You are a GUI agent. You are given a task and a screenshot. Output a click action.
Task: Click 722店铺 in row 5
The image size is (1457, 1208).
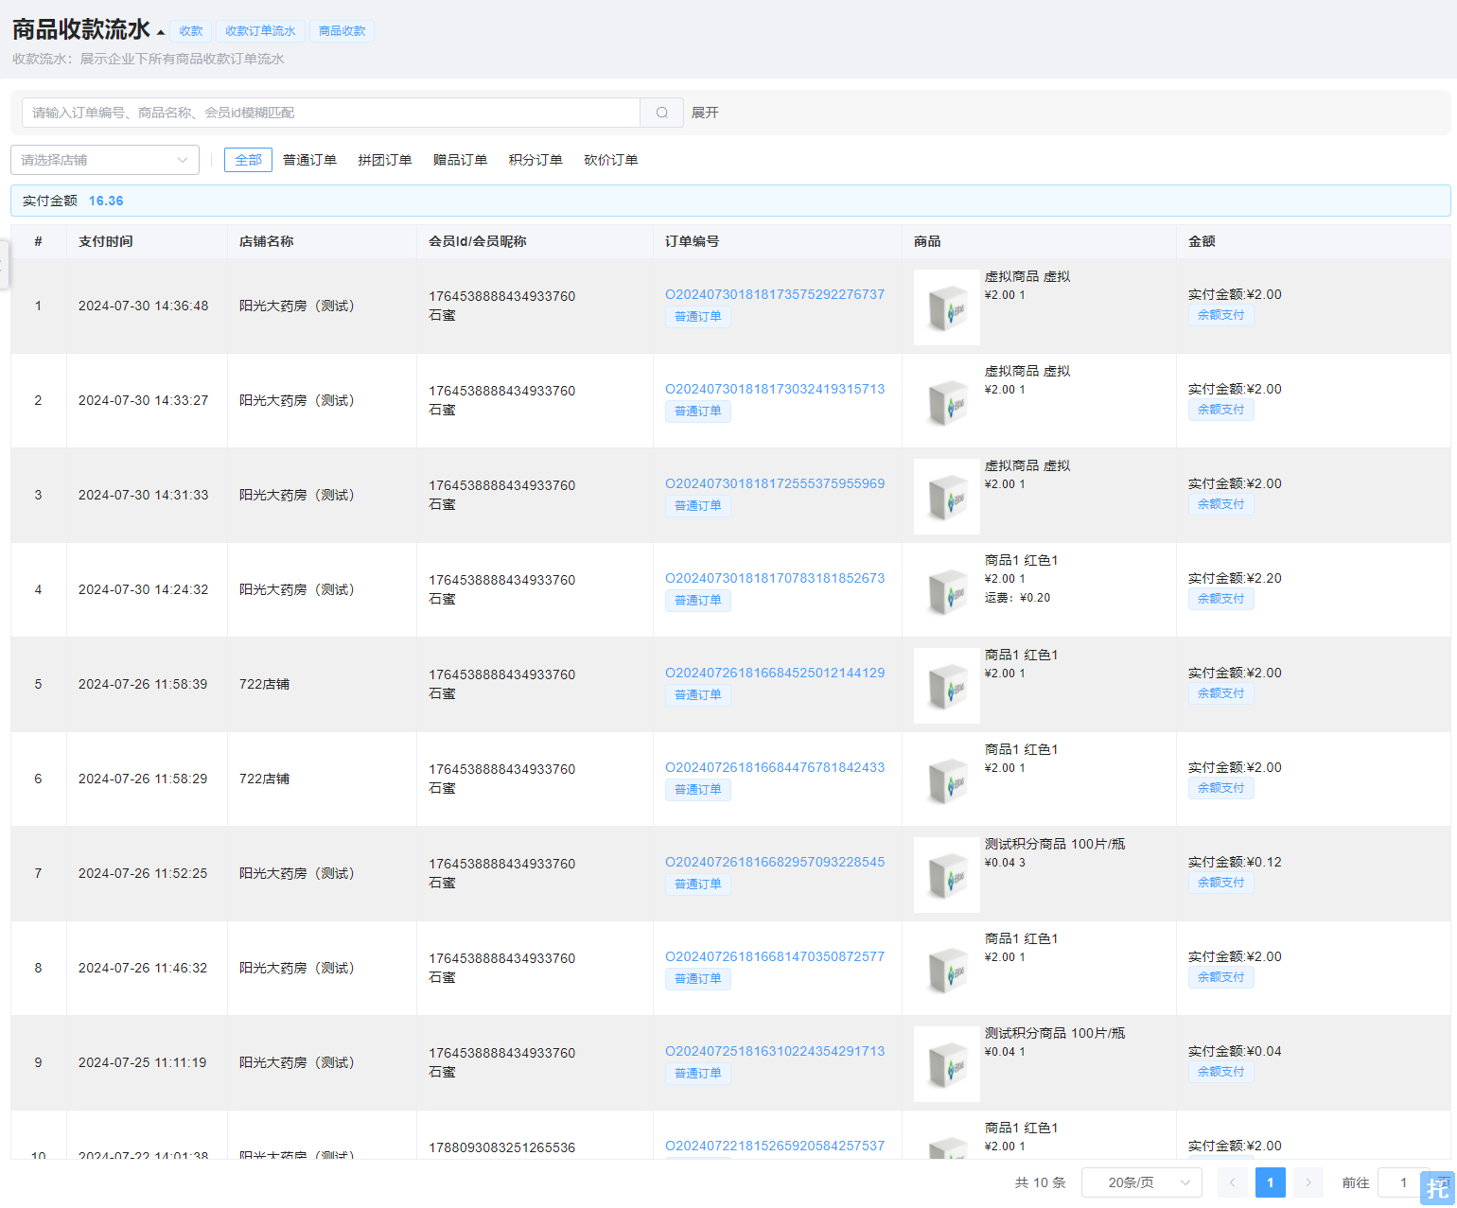pyautogui.click(x=265, y=684)
